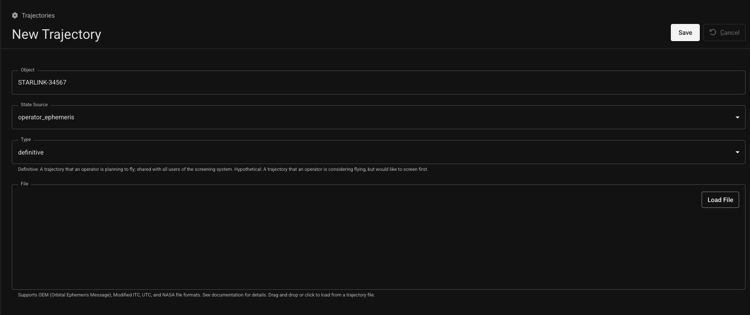The width and height of the screenshot is (750, 315).
Task: Click the File field label
Action: tap(24, 184)
